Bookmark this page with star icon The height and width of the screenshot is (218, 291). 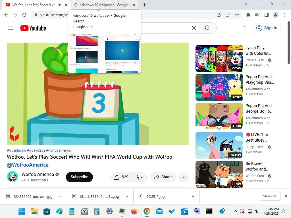(x=237, y=15)
